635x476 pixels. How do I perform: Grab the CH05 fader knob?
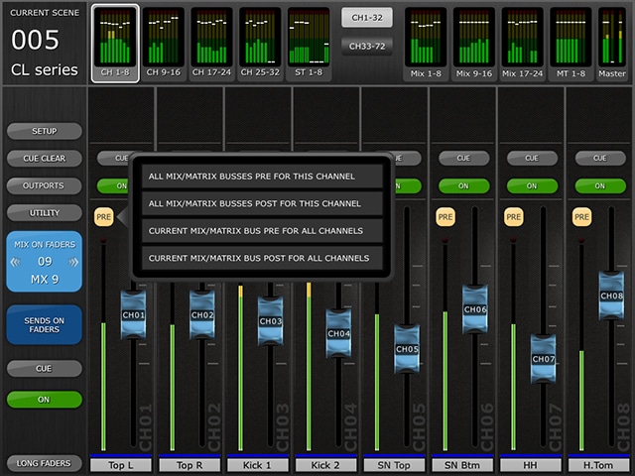(x=407, y=349)
